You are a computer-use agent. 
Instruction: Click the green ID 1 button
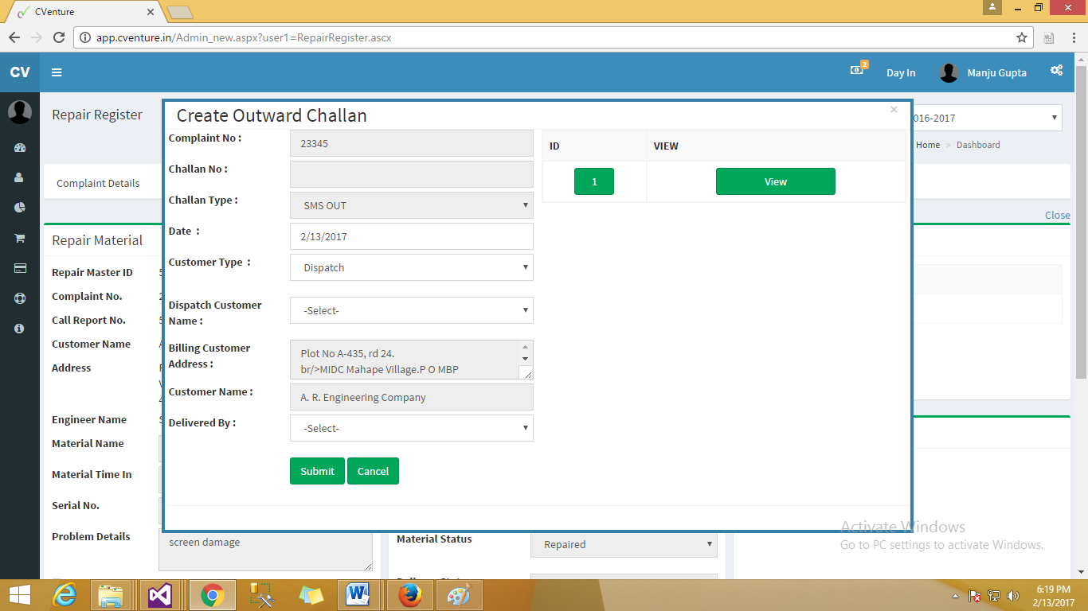coord(594,181)
